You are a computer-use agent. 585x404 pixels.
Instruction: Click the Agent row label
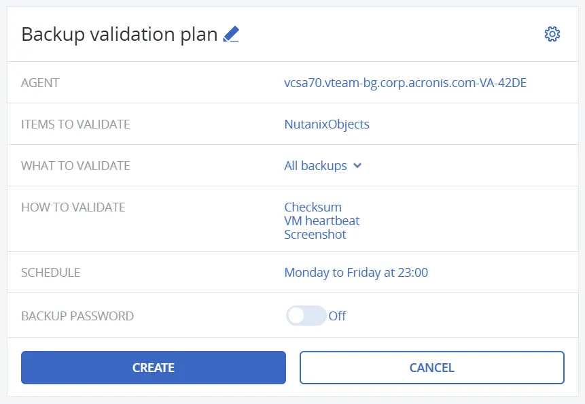coord(40,83)
